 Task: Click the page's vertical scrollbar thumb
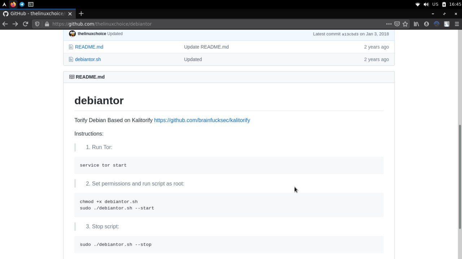point(460,177)
